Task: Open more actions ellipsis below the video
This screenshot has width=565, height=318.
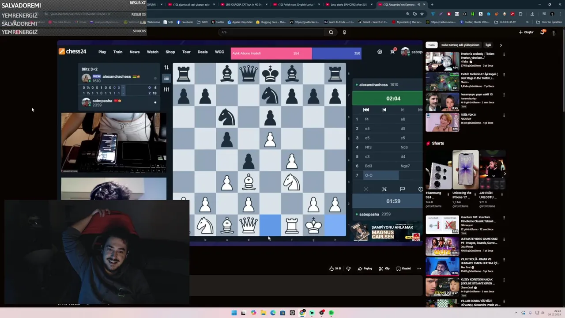Action: pos(419,269)
